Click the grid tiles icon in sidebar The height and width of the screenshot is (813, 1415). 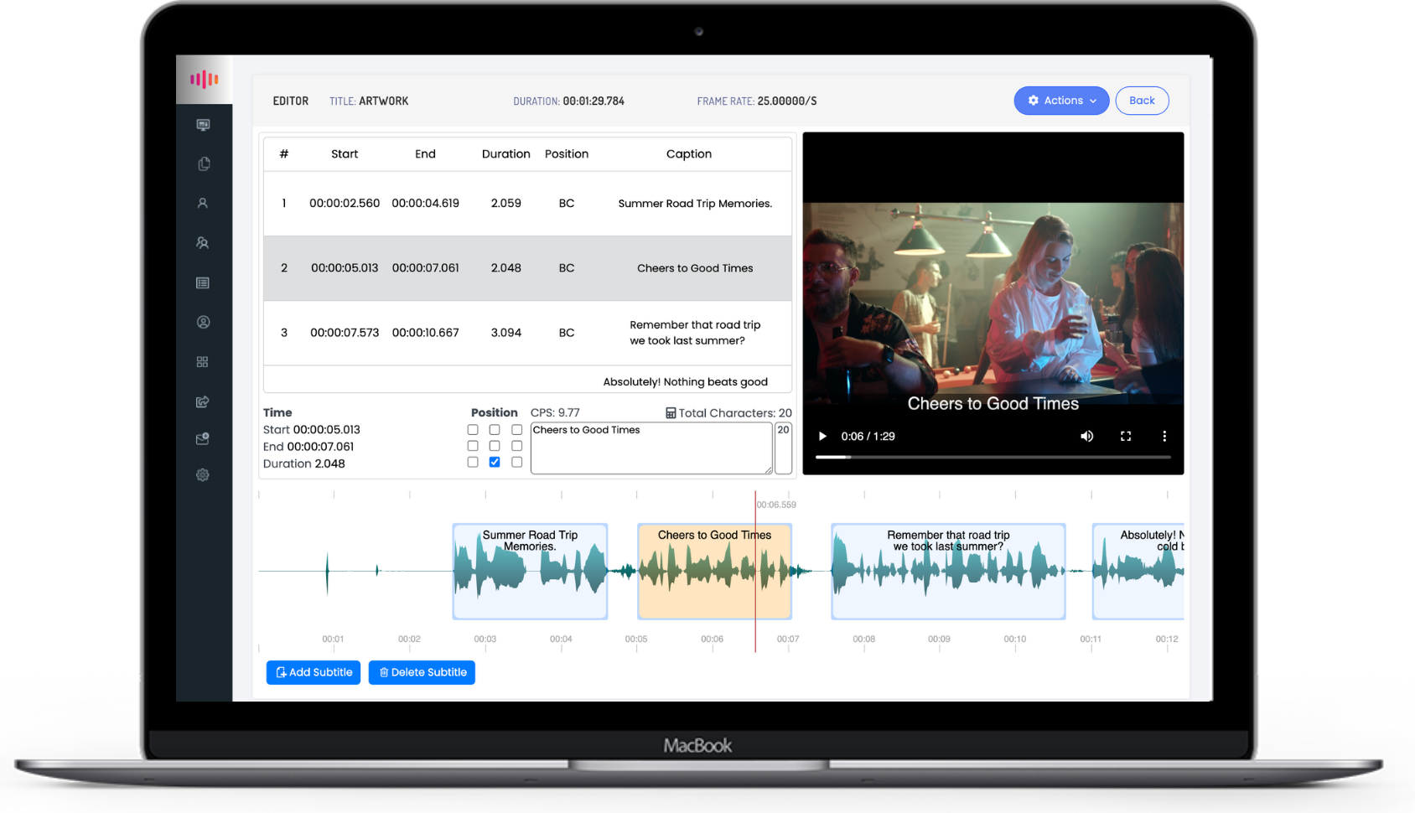click(203, 362)
